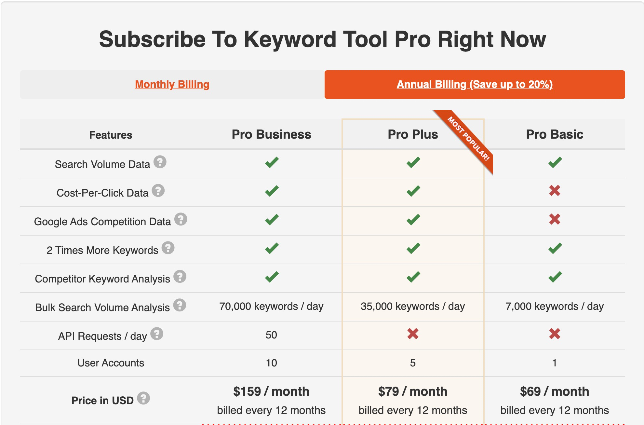Click red X for Pro Basic Cost-Per-Click Data
The image size is (644, 425).
555,190
